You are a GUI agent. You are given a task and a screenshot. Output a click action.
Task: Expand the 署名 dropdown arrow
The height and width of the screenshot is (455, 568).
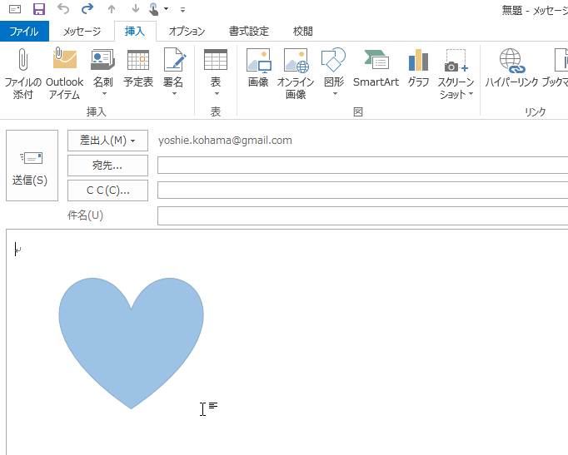pyautogui.click(x=174, y=94)
